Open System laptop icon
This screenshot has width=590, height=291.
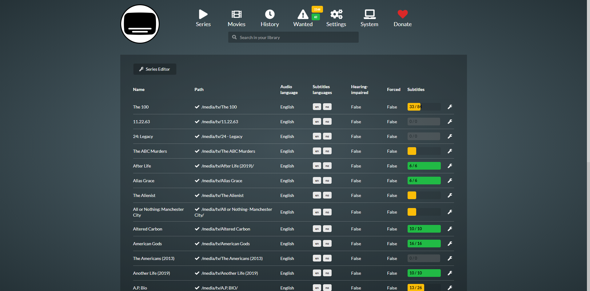tap(369, 14)
